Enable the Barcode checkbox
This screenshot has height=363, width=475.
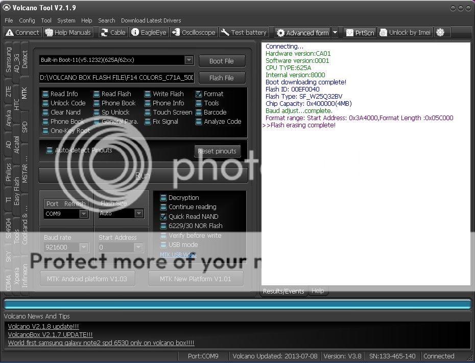point(199,112)
